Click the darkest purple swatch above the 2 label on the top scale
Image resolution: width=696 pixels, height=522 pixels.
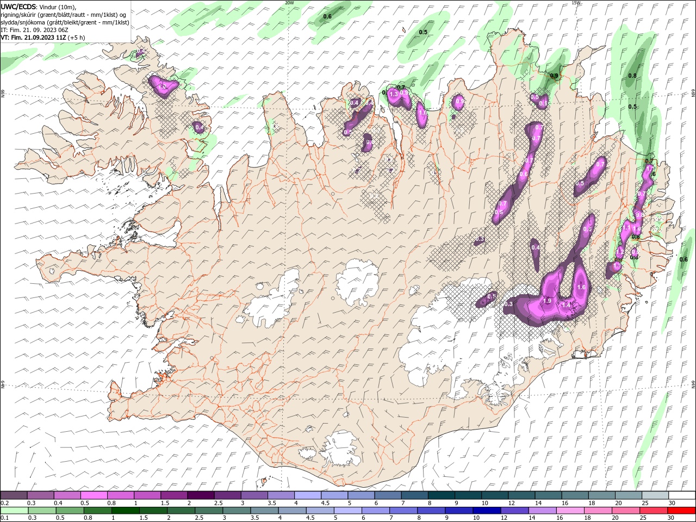coord(201,495)
